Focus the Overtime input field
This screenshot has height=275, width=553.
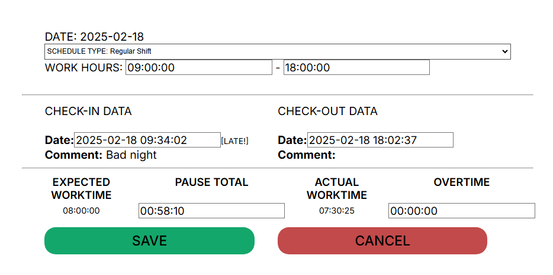click(x=461, y=211)
